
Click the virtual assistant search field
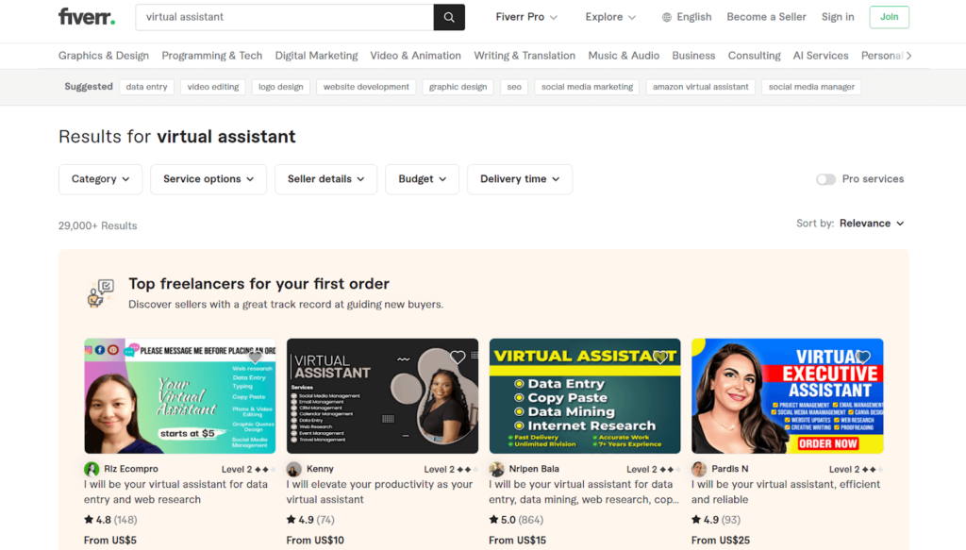[285, 17]
